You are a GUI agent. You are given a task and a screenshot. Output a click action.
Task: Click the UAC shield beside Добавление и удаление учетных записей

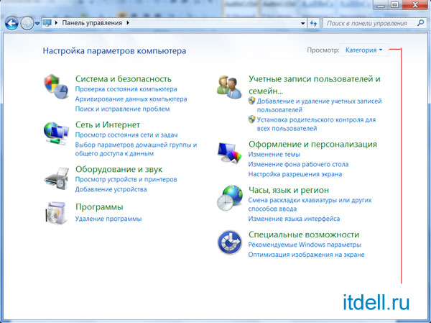coord(251,101)
